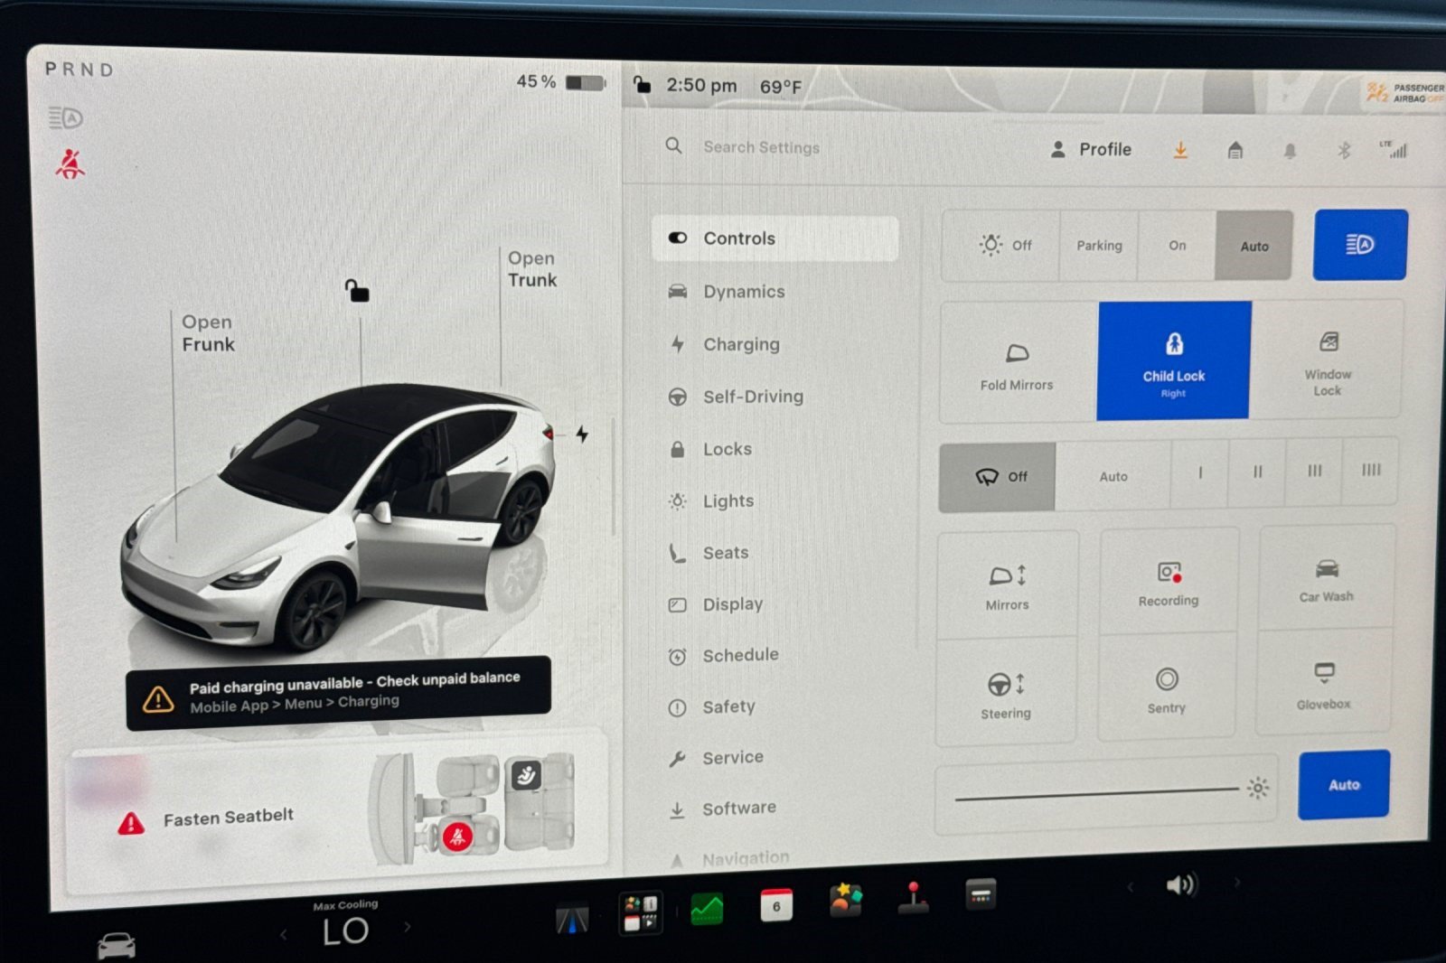Adjust Steering wheel tile
The height and width of the screenshot is (963, 1446).
point(1006,694)
